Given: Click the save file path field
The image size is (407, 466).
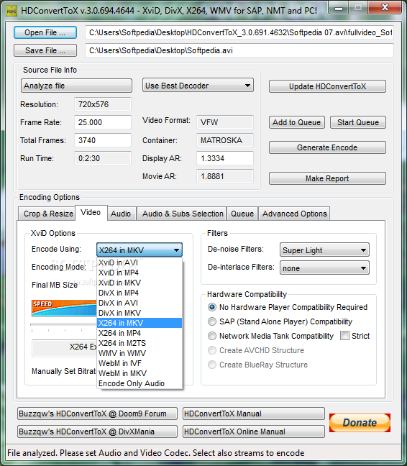Looking at the screenshot, I should (x=239, y=50).
